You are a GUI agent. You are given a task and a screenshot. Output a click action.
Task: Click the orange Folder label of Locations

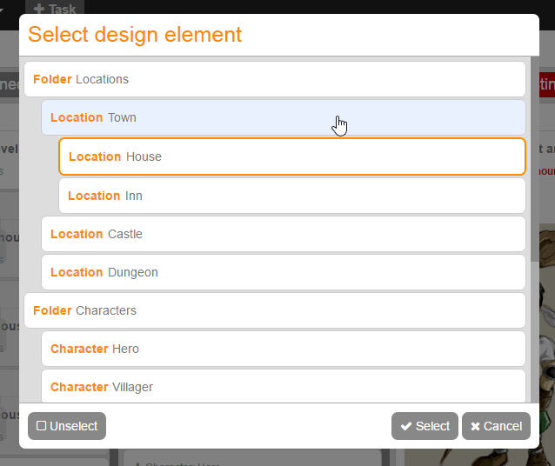[52, 79]
